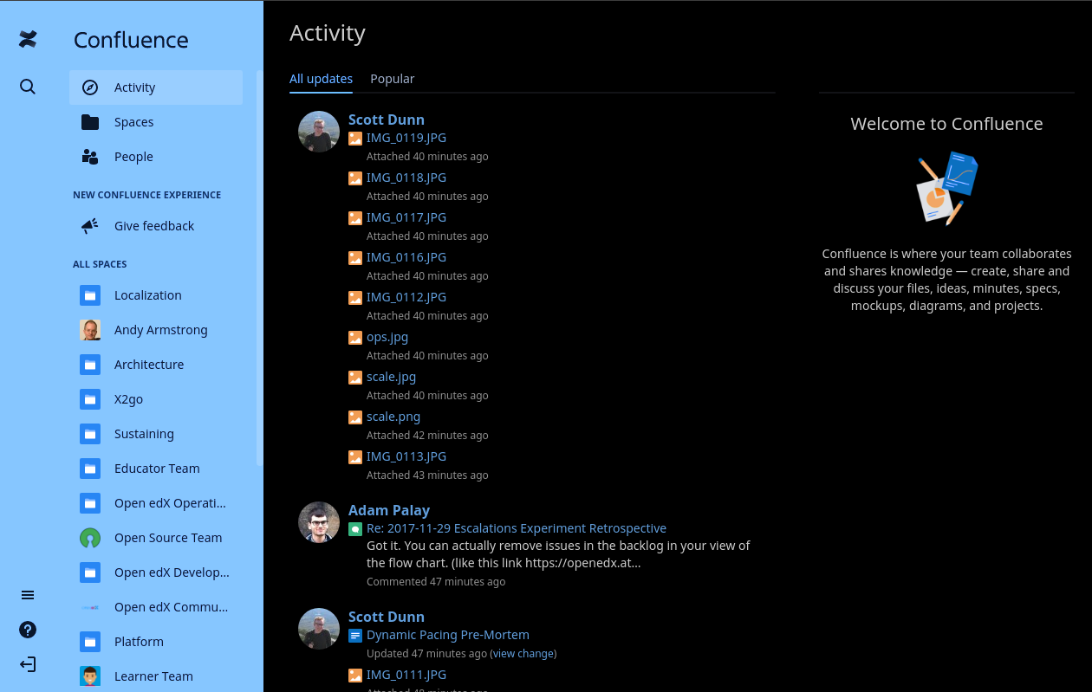
Task: Open the IMG_0113.JPG attachment
Action: (x=406, y=456)
